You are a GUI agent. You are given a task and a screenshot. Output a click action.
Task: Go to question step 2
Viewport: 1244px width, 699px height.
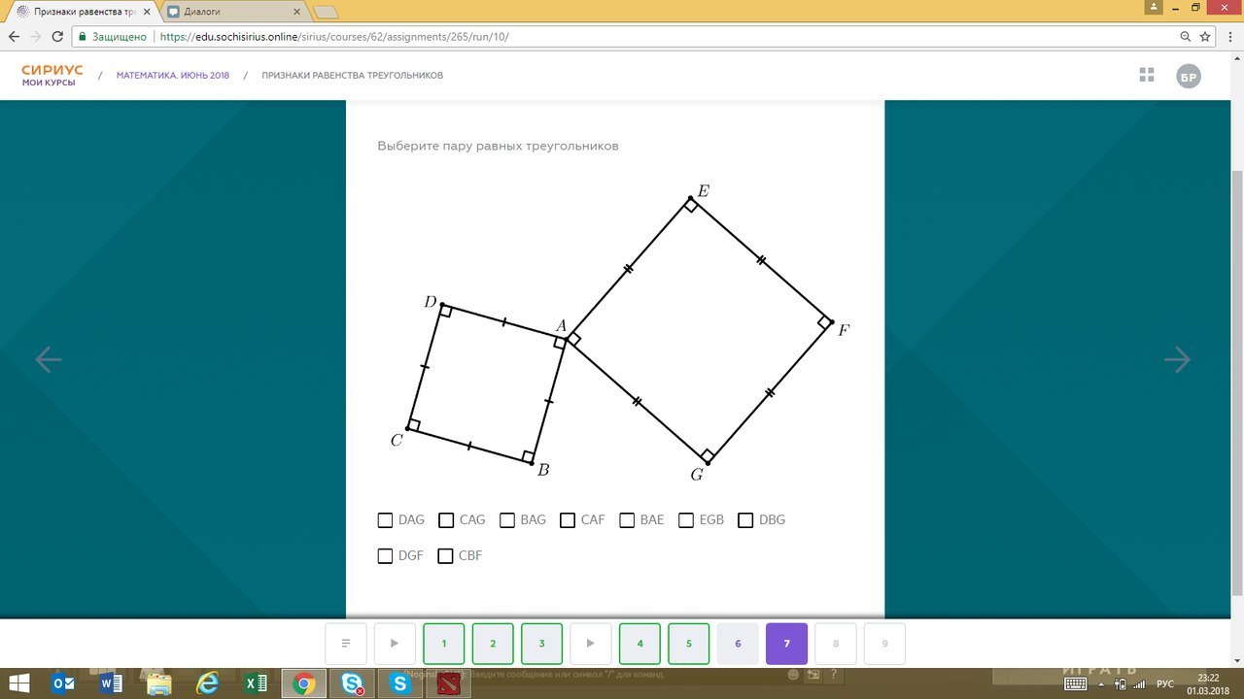pos(493,644)
